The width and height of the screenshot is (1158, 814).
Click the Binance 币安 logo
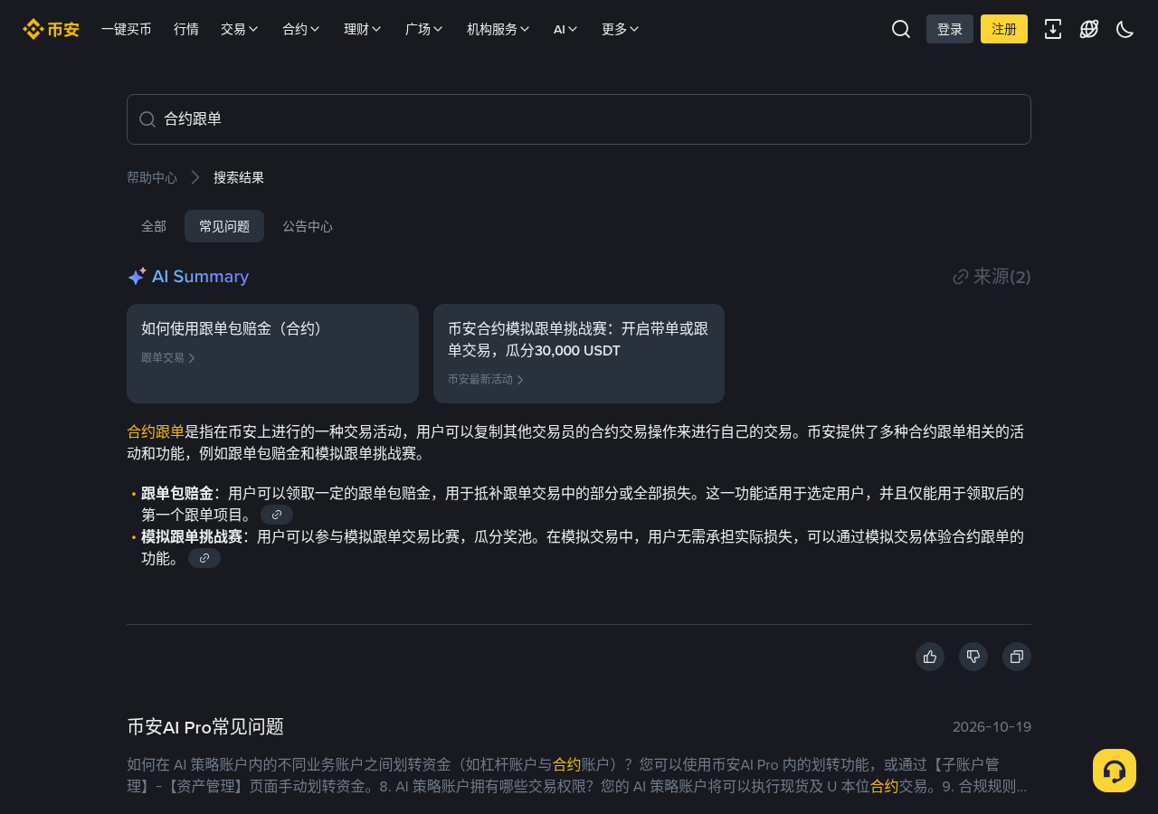(51, 29)
